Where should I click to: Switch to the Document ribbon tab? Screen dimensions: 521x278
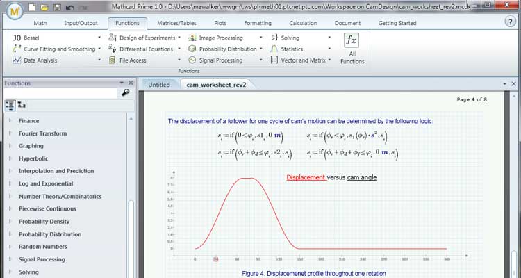point(347,23)
